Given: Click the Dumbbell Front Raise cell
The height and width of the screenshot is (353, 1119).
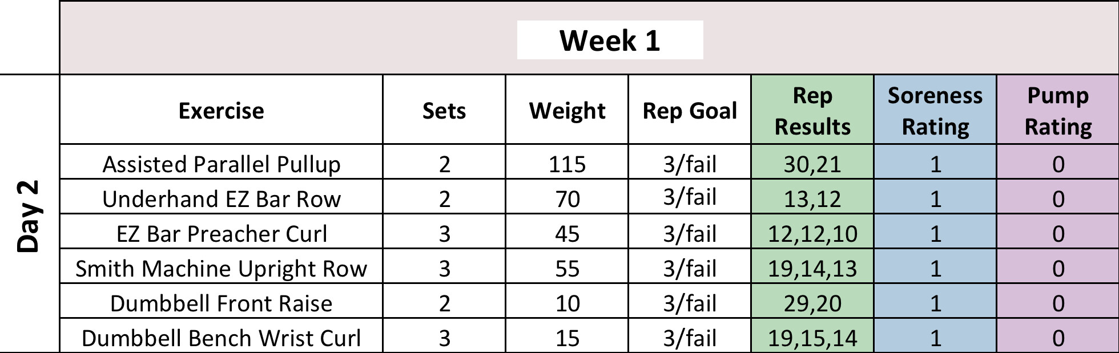Looking at the screenshot, I should coord(221,303).
